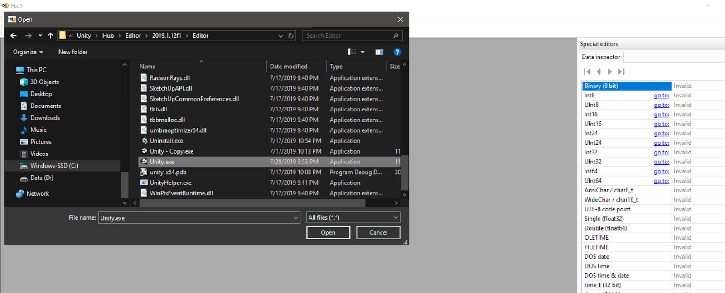Expand File name history dropdown
Screen dimensions: 725x293
point(296,218)
